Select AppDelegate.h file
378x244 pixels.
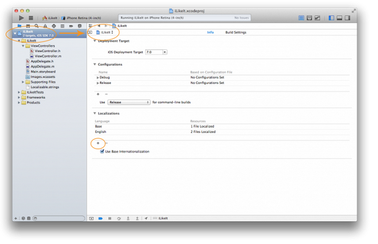click(x=40, y=61)
